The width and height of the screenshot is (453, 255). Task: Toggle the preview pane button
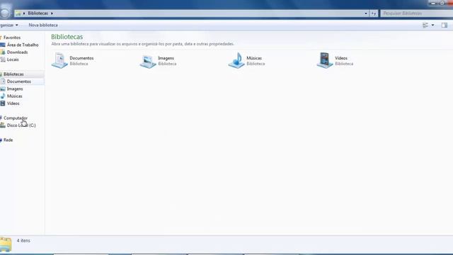pyautogui.click(x=445, y=25)
